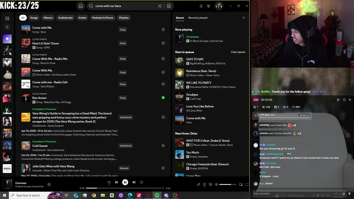Click the lock icon in live panel
354x199 pixels.
point(338,100)
